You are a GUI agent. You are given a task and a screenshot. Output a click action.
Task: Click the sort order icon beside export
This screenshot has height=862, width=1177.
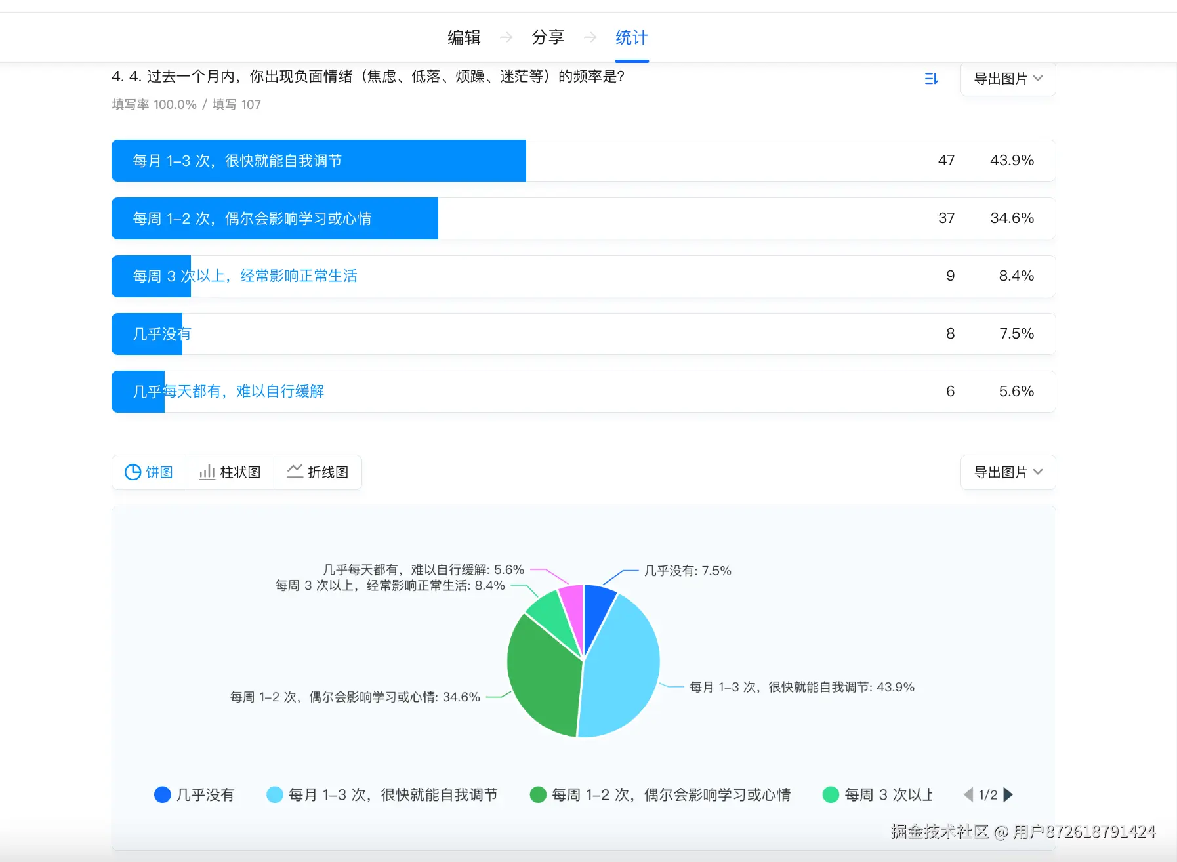[931, 79]
